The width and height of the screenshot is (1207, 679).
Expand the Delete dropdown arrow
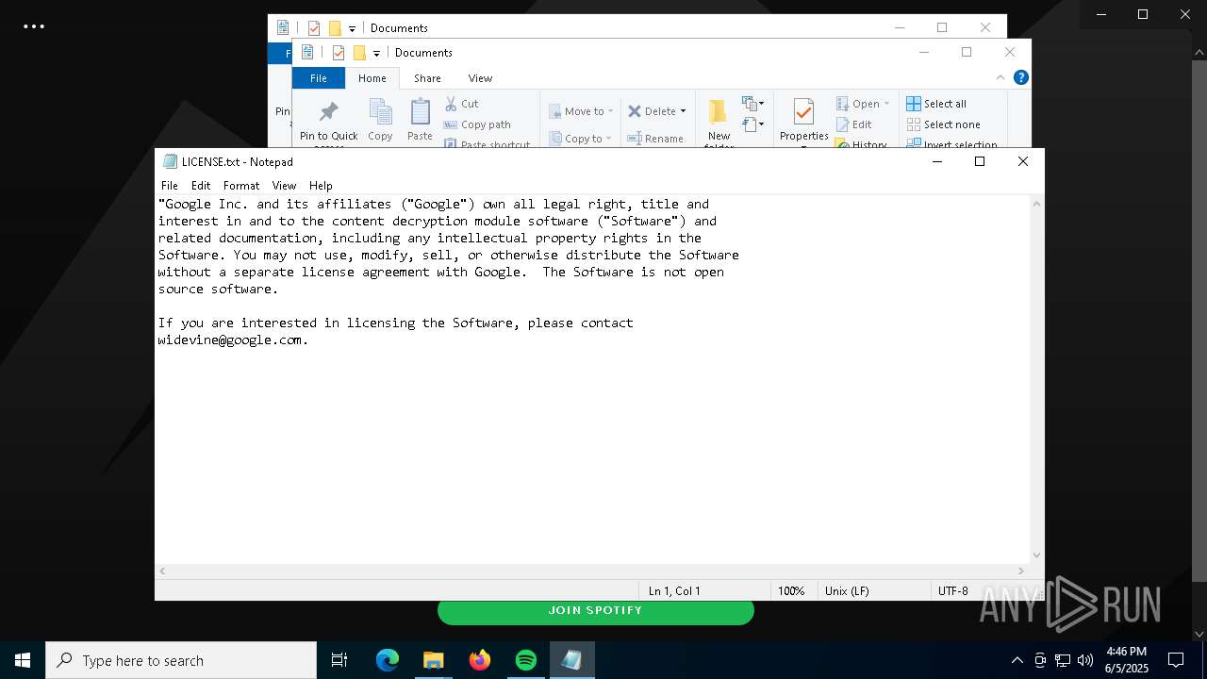[683, 111]
